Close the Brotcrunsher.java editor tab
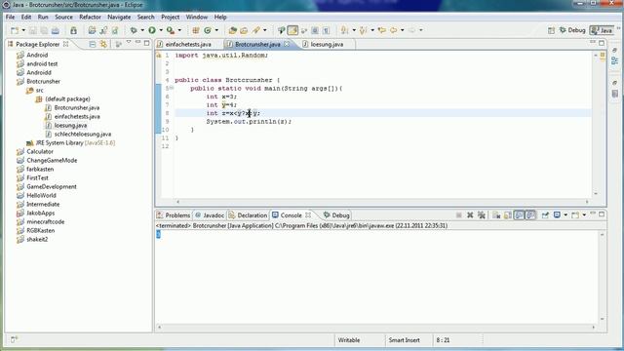 [287, 44]
